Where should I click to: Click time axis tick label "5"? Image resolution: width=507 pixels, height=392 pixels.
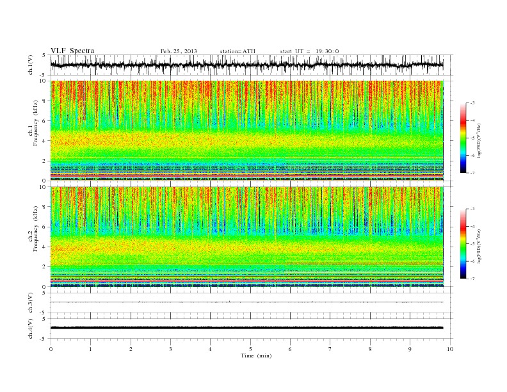pyautogui.click(x=250, y=349)
